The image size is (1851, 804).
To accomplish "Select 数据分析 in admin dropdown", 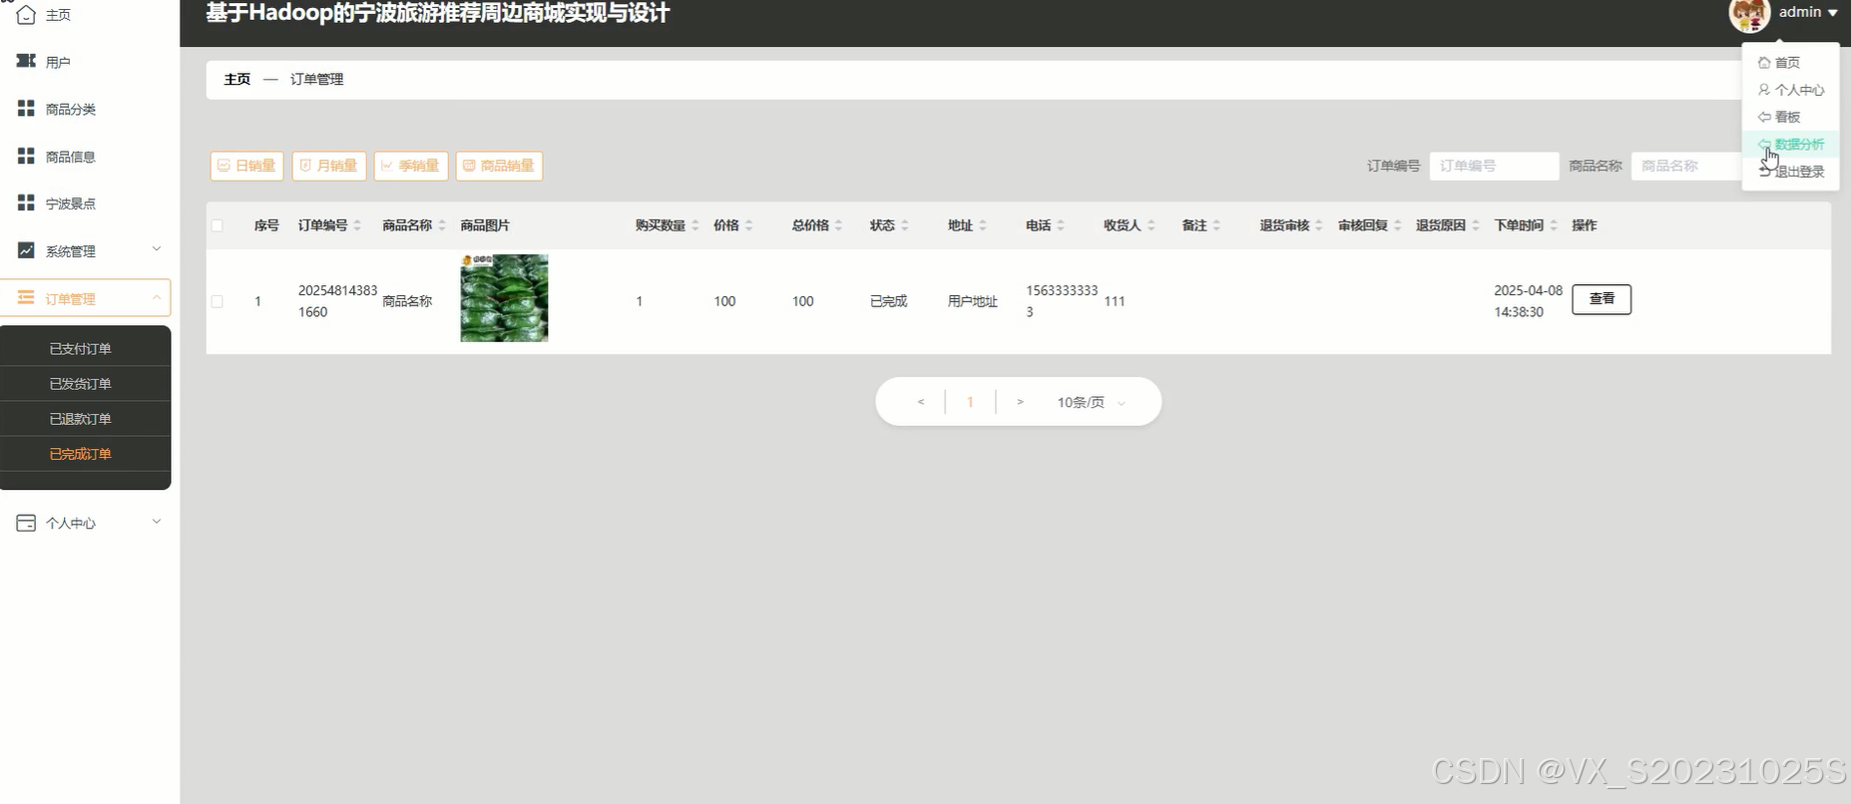I will point(1791,145).
